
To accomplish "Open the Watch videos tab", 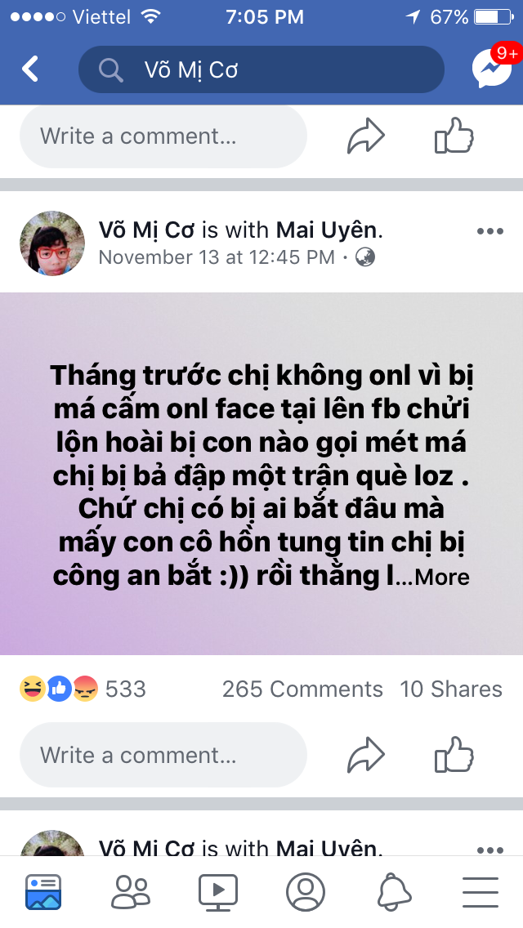I will click(218, 892).
